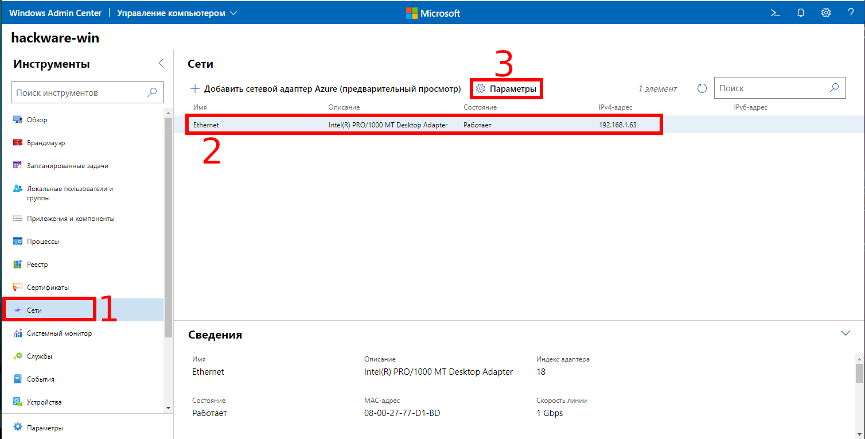Open Управление компьютером dropdown menu
Viewport: 865px width, 439px height.
click(x=177, y=13)
